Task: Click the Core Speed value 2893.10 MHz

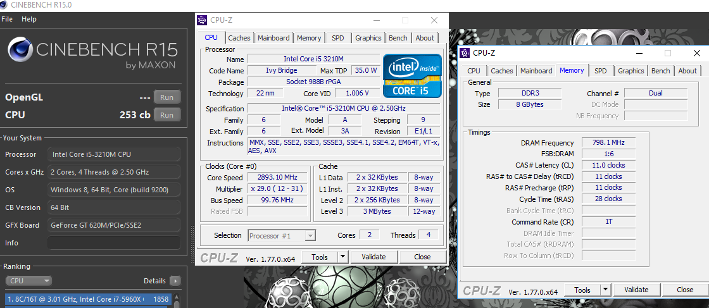Action: pyautogui.click(x=279, y=178)
